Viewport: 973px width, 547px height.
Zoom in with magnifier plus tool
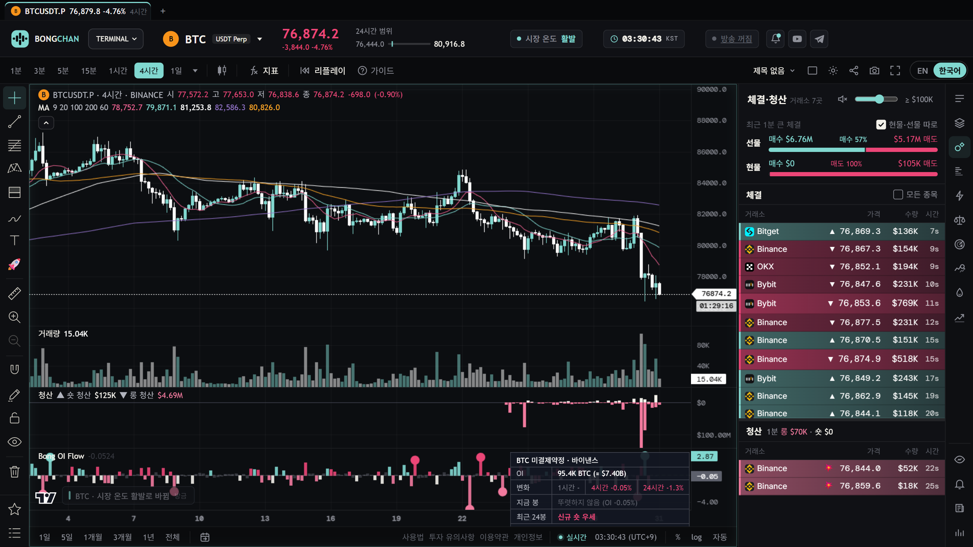pos(14,317)
